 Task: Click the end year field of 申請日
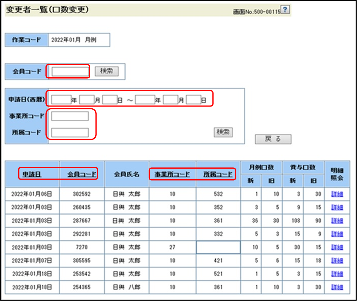(x=145, y=100)
